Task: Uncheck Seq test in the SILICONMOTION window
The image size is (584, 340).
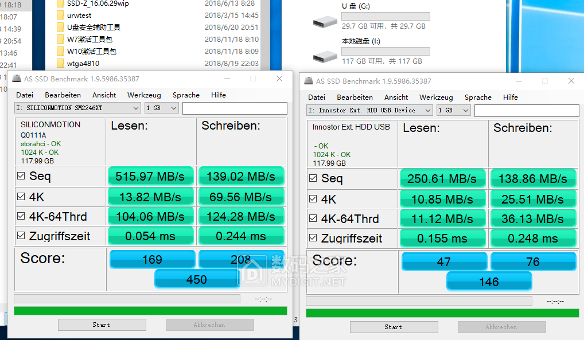Action: pos(21,176)
